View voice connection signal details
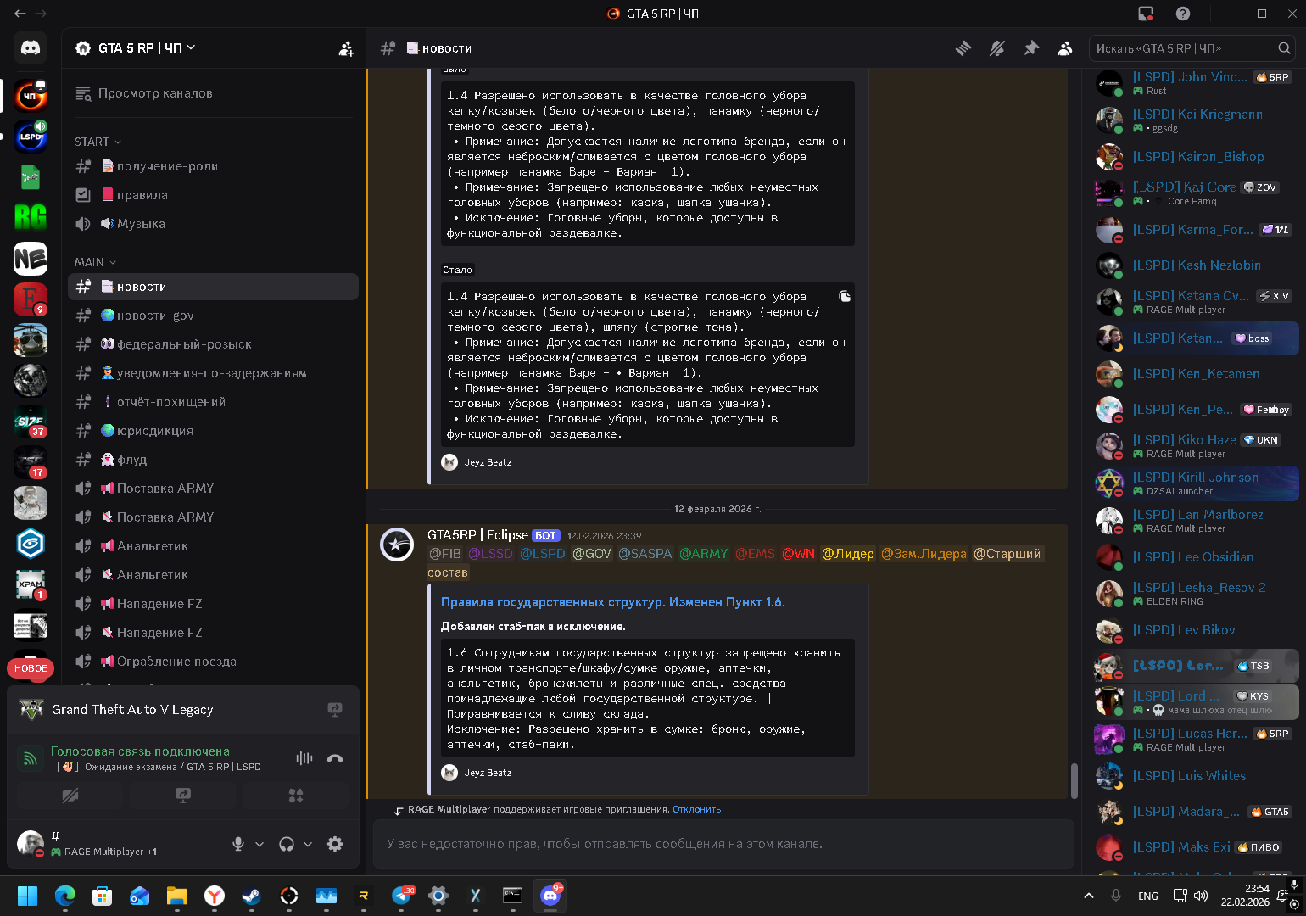The width and height of the screenshot is (1306, 916). (31, 758)
